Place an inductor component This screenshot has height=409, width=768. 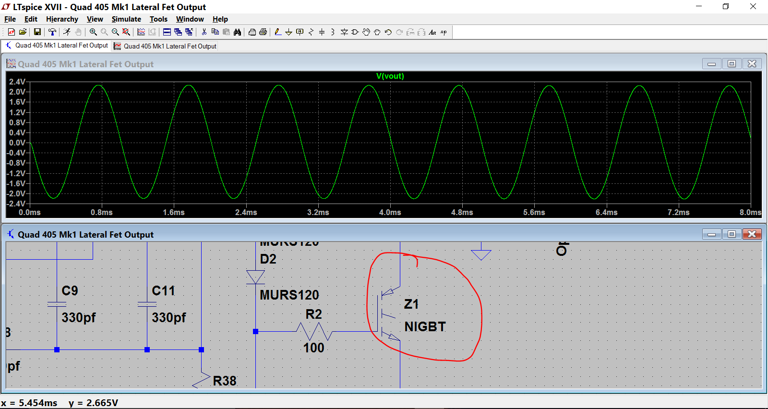coord(333,32)
